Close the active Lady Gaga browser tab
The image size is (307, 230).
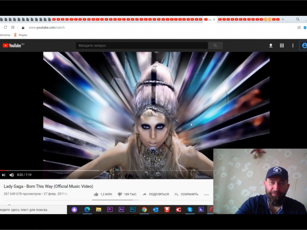coord(214,19)
